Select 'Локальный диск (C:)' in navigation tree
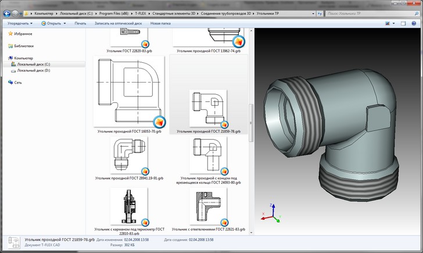The image size is (423, 253). click(x=34, y=64)
